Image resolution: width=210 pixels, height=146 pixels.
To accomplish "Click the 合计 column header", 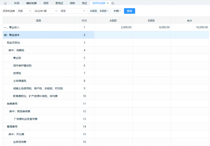I will [190, 21].
